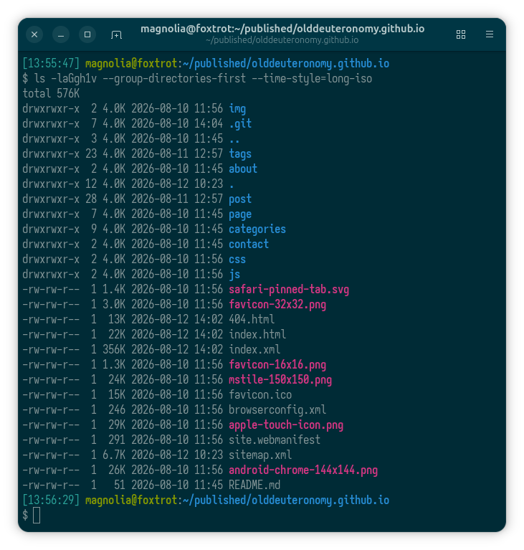This screenshot has height=550, width=524.
Task: Click the favicon-16x16.png file name
Action: (277, 365)
